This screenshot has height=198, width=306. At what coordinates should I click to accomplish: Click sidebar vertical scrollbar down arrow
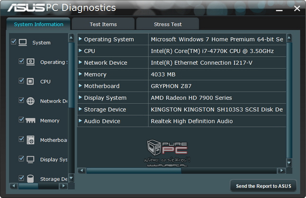[x=71, y=178]
